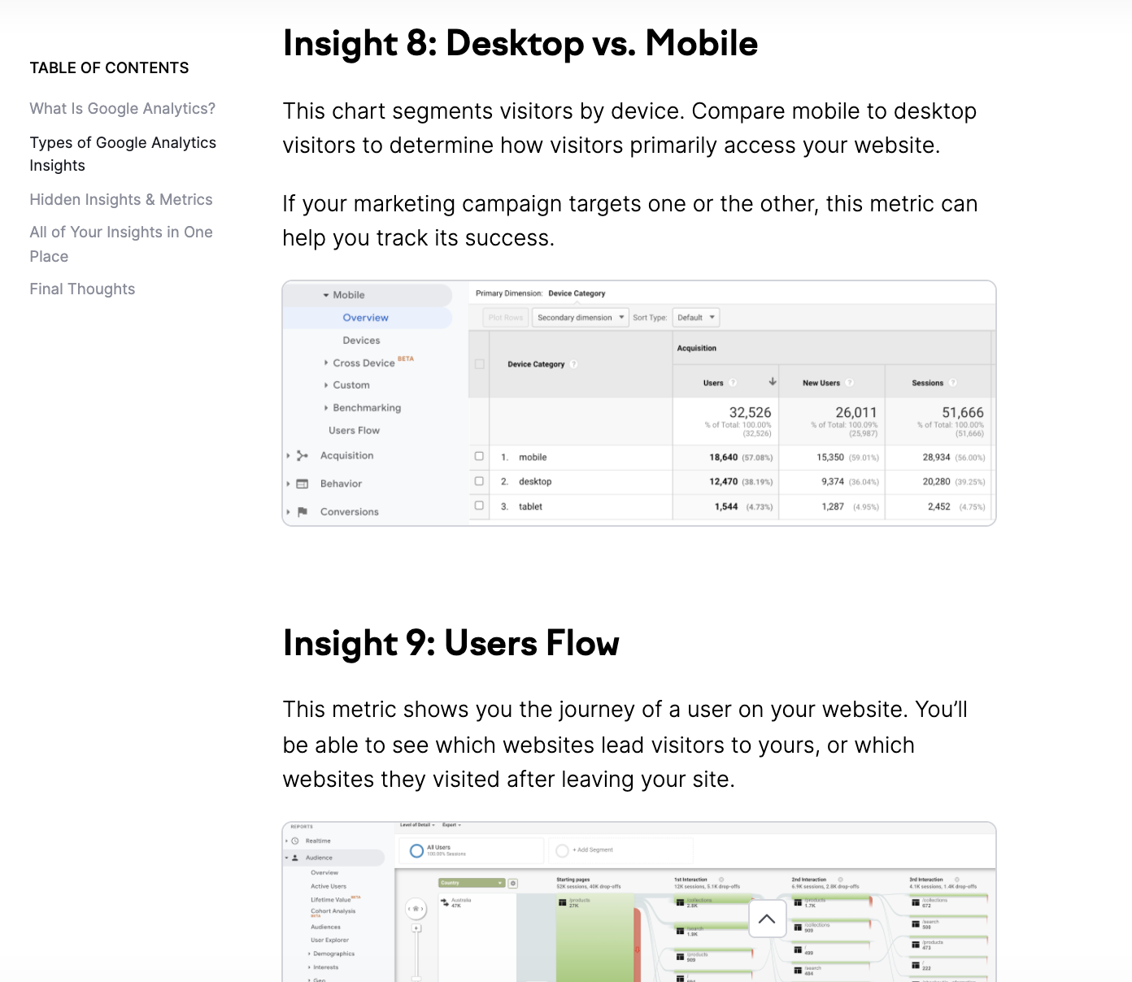Click the Acquisition icon in sidebar
This screenshot has width=1132, height=982.
(303, 456)
